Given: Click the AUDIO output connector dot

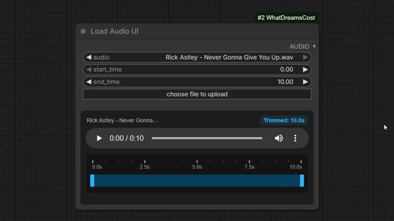Looking at the screenshot, I should [x=314, y=46].
